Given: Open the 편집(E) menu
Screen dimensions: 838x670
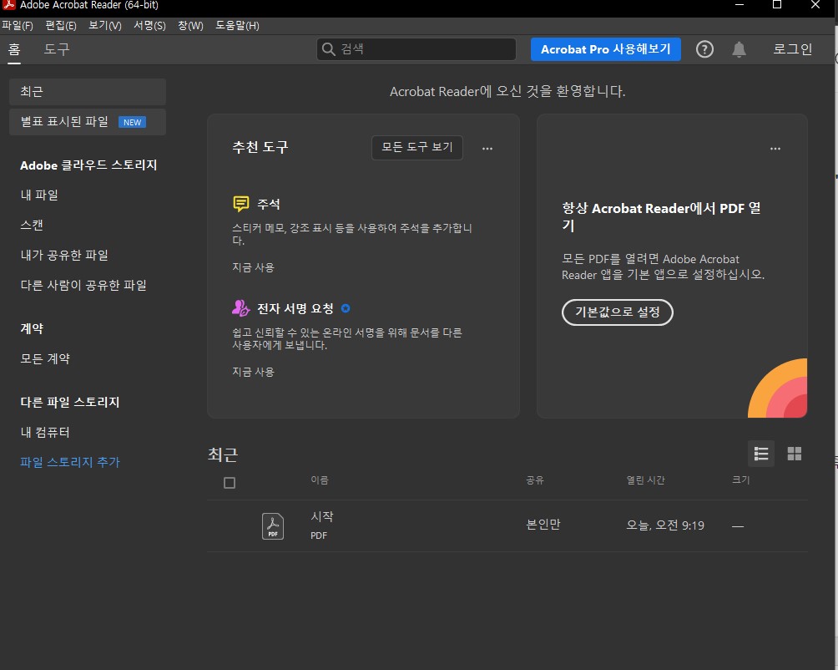Looking at the screenshot, I should (61, 26).
